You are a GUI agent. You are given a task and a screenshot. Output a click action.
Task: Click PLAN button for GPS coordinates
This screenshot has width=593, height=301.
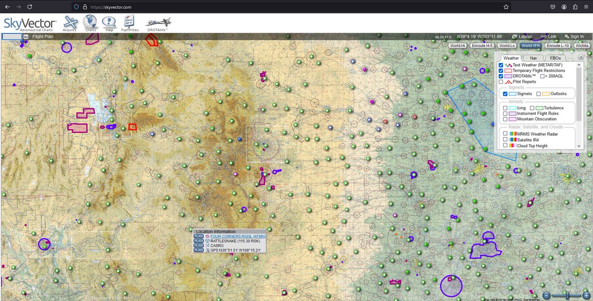tap(198, 250)
